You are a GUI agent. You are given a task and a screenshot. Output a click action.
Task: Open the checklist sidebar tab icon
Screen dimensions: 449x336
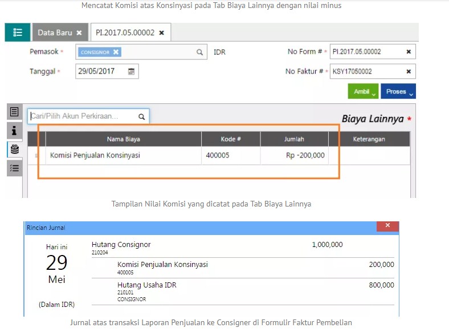point(14,168)
